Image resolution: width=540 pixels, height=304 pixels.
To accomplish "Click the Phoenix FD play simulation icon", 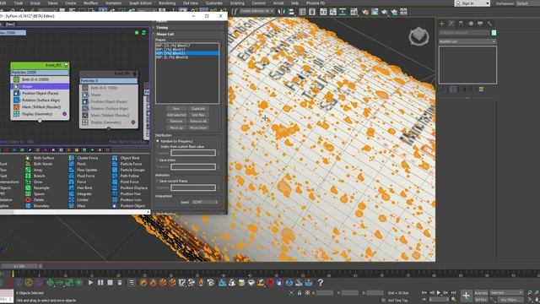I will 90,283.
